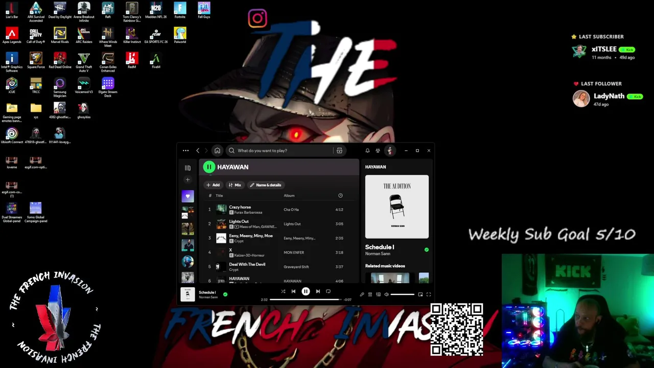Select the track 'Crazy horse'
Viewport: 654px width, 368px height.
coord(240,207)
